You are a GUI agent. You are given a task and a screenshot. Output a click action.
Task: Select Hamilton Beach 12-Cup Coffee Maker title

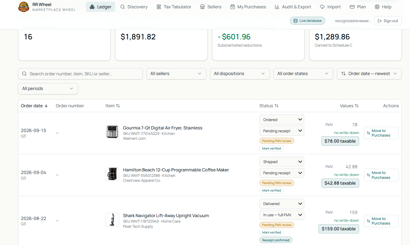pyautogui.click(x=176, y=170)
